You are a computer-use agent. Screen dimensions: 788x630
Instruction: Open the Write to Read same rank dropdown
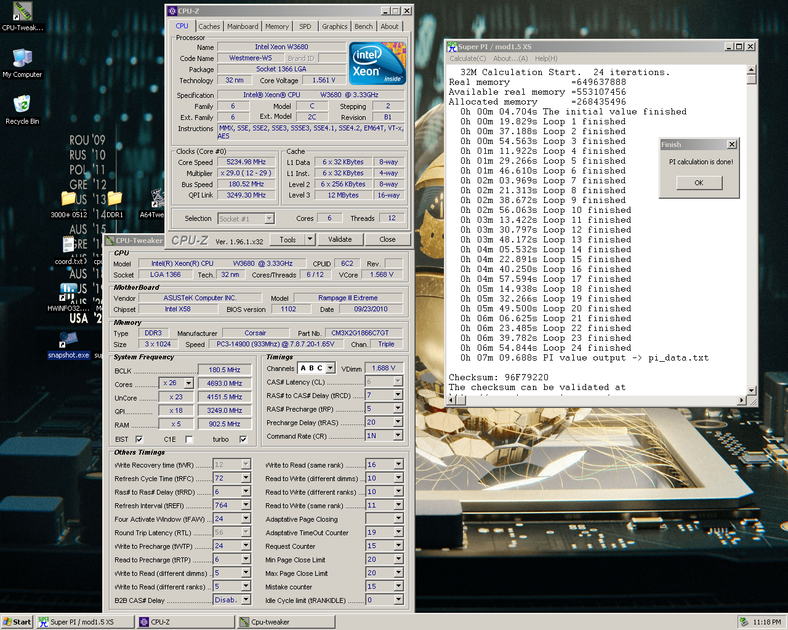[x=398, y=465]
